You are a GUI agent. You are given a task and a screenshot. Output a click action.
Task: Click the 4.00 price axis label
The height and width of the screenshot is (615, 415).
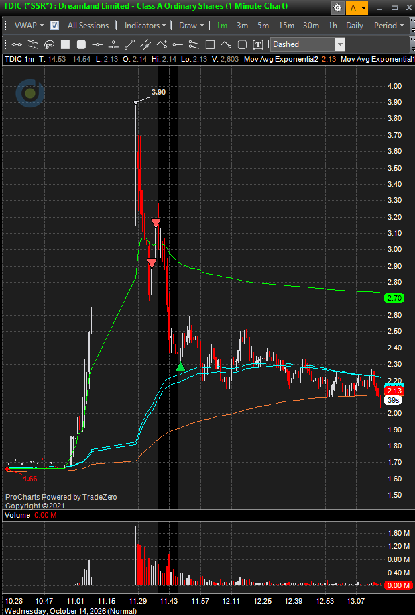pos(394,86)
